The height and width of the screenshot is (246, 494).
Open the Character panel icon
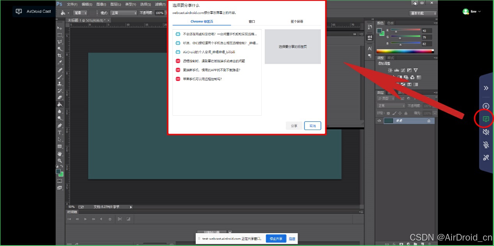pos(370,49)
